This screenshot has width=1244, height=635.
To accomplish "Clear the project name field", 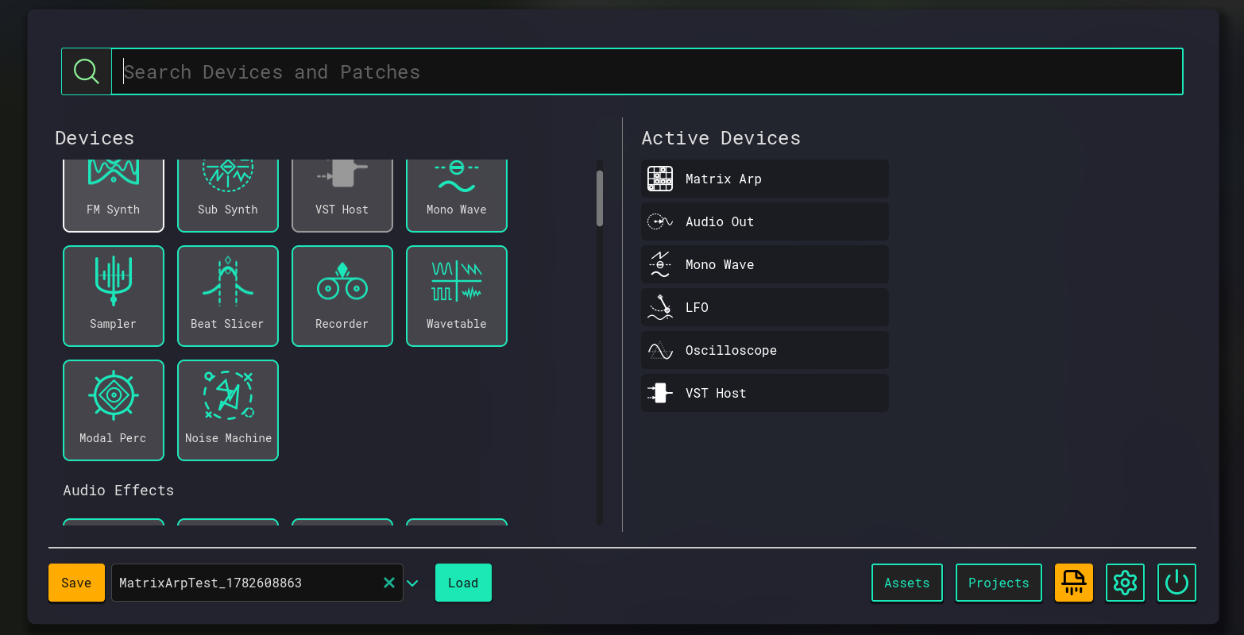I will click(389, 583).
